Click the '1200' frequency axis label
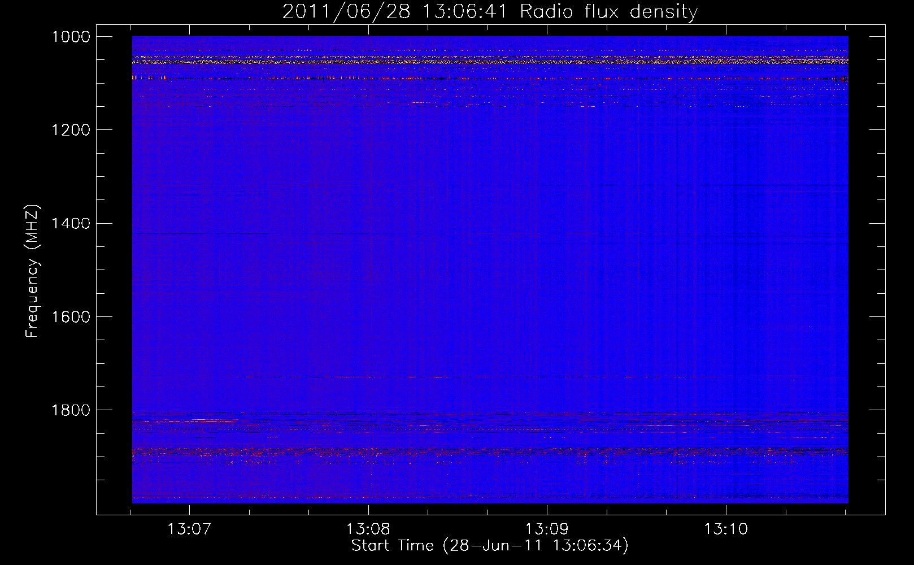The image size is (914, 565). pyautogui.click(x=71, y=130)
